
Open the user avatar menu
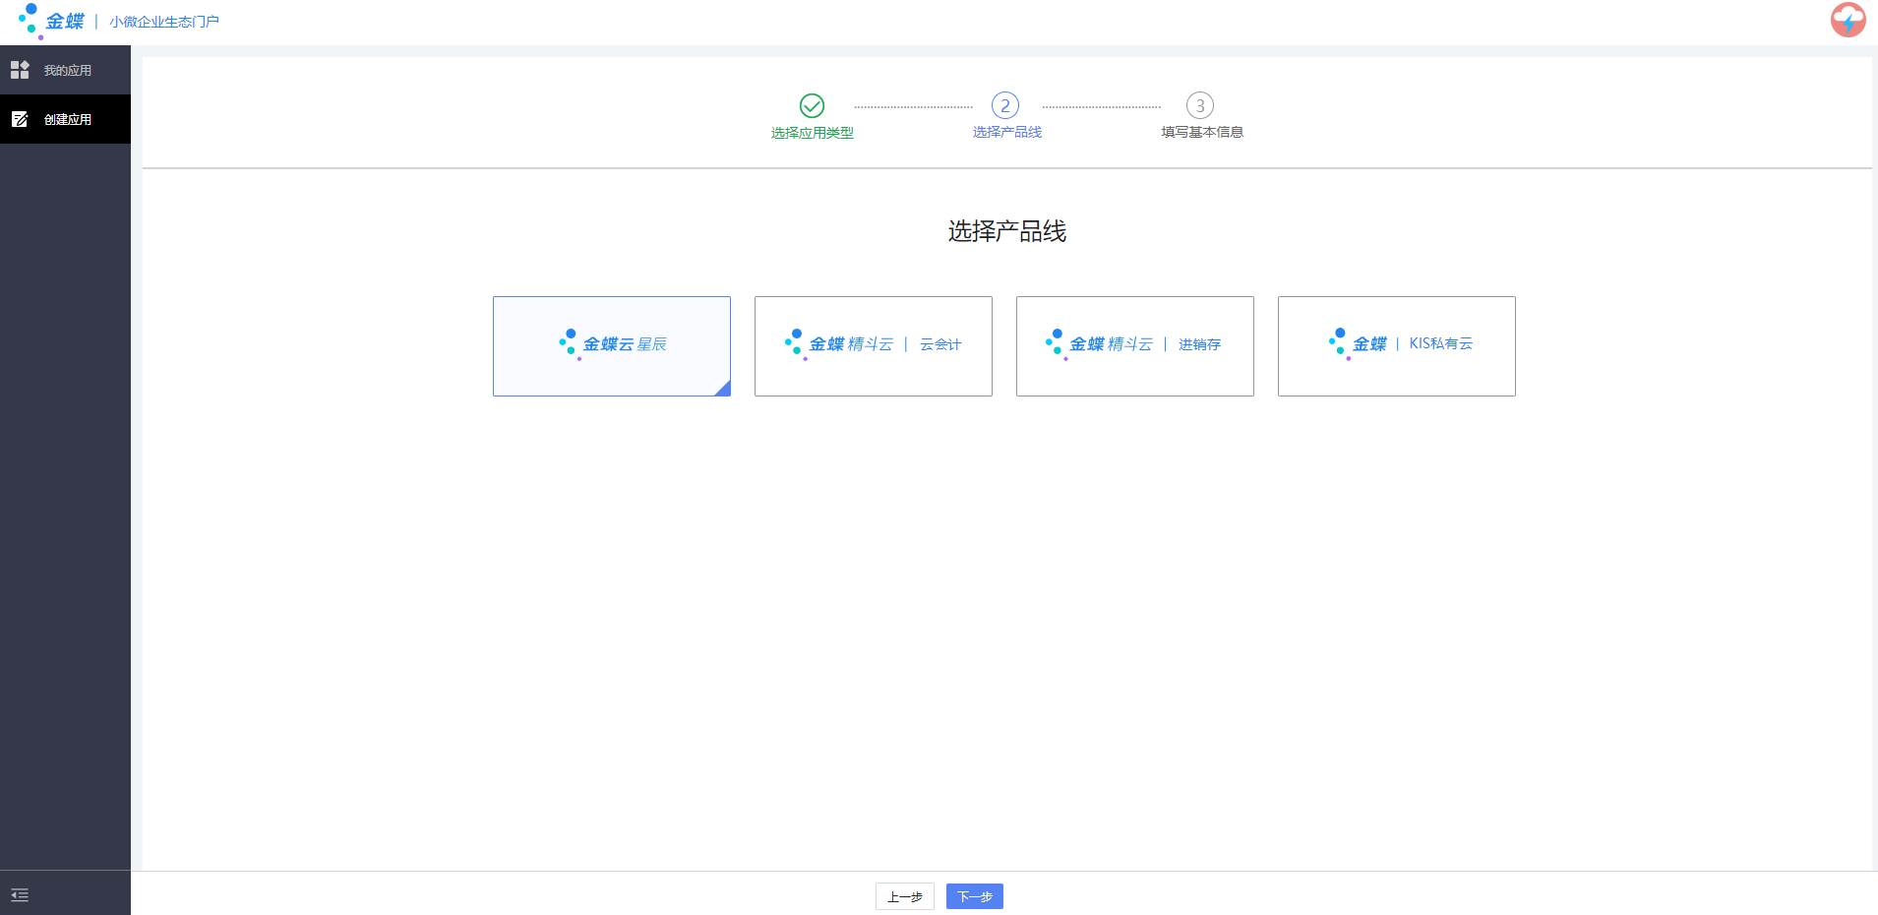tap(1848, 20)
